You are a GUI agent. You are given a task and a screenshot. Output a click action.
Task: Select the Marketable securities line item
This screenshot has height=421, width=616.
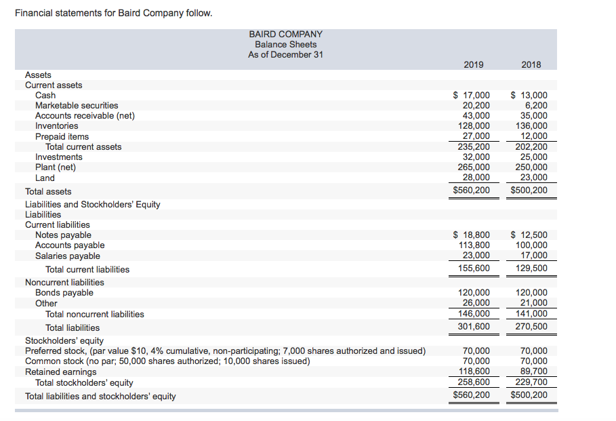pyautogui.click(x=77, y=105)
